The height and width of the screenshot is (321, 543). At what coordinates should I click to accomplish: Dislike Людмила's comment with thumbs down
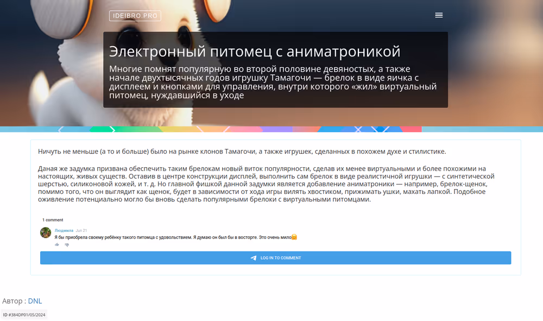pos(67,245)
